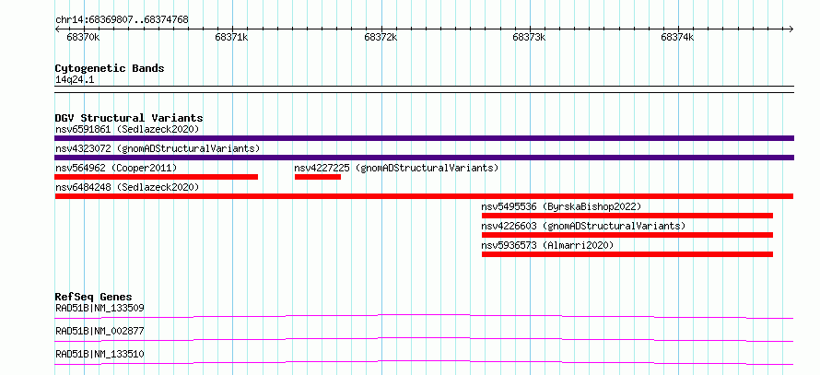Open the RAD51B|NM_002877 gene label
This screenshot has height=375, width=820.
coord(100,331)
